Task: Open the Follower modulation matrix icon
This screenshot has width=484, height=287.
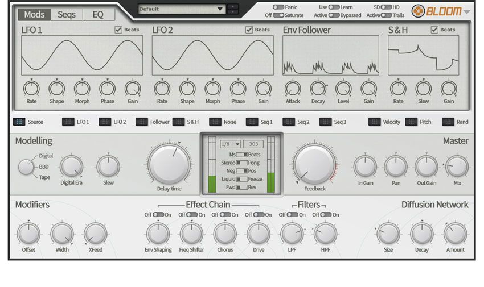Action: (x=141, y=122)
